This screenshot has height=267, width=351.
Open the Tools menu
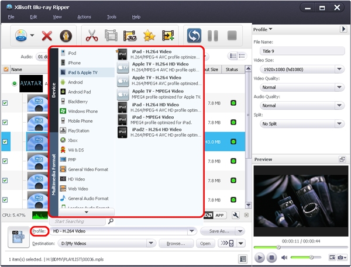point(112,17)
